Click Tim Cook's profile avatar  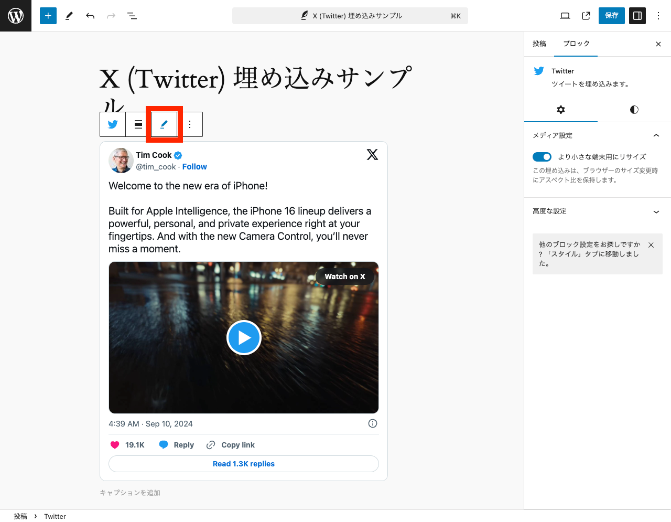(x=121, y=161)
